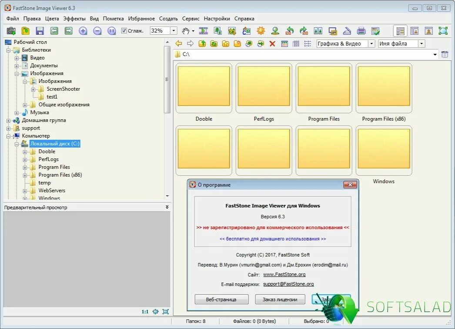Select the ScreenShooter folder in tree
The width and height of the screenshot is (455, 329).
click(63, 89)
